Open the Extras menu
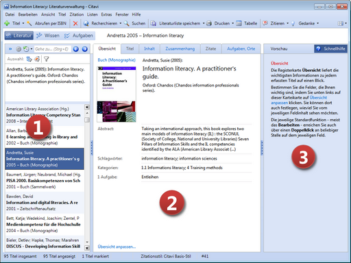This screenshot has height=263, width=351. (106, 14)
